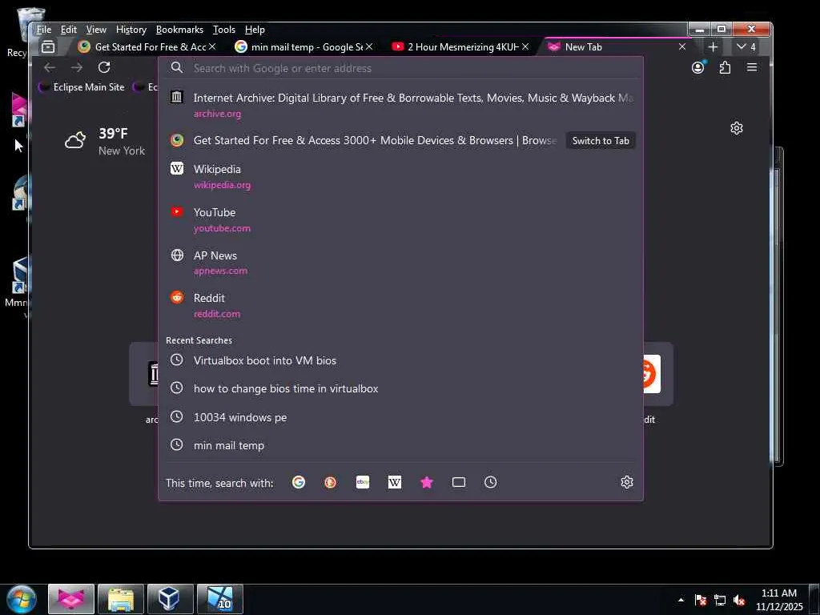Click the pink fox browser taskbar icon

pos(71,599)
